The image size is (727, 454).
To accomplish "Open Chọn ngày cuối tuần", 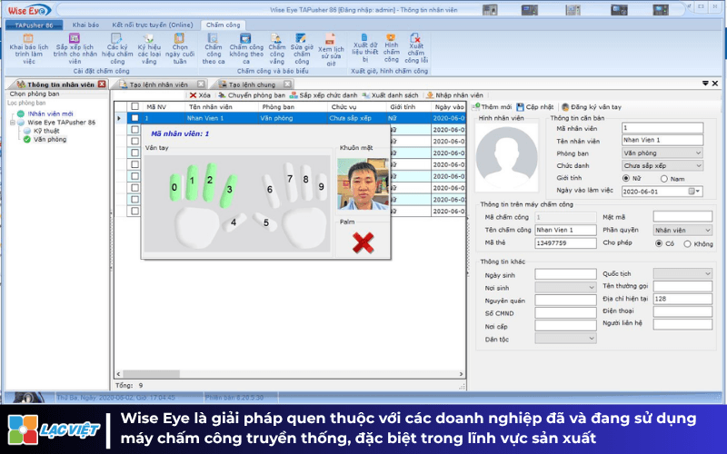I will pos(180,49).
